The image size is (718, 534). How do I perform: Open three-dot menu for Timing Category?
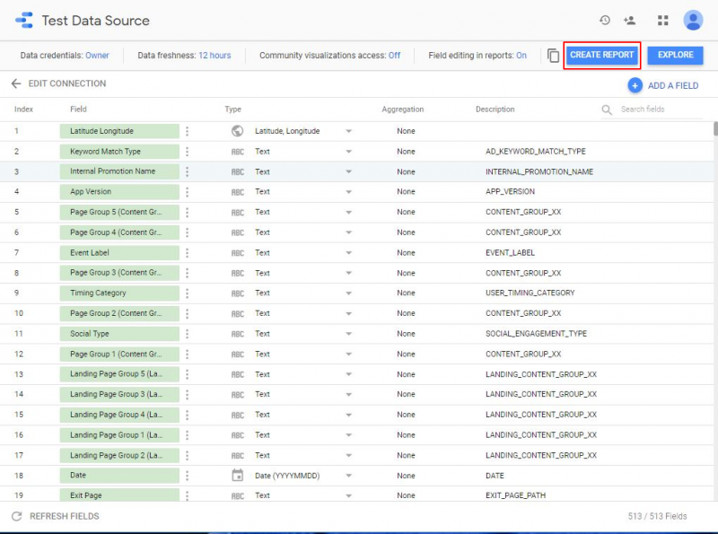188,293
